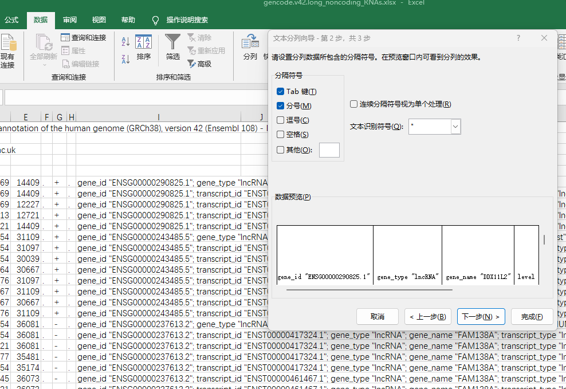Click the 其他 delimiter input field

tap(329, 150)
